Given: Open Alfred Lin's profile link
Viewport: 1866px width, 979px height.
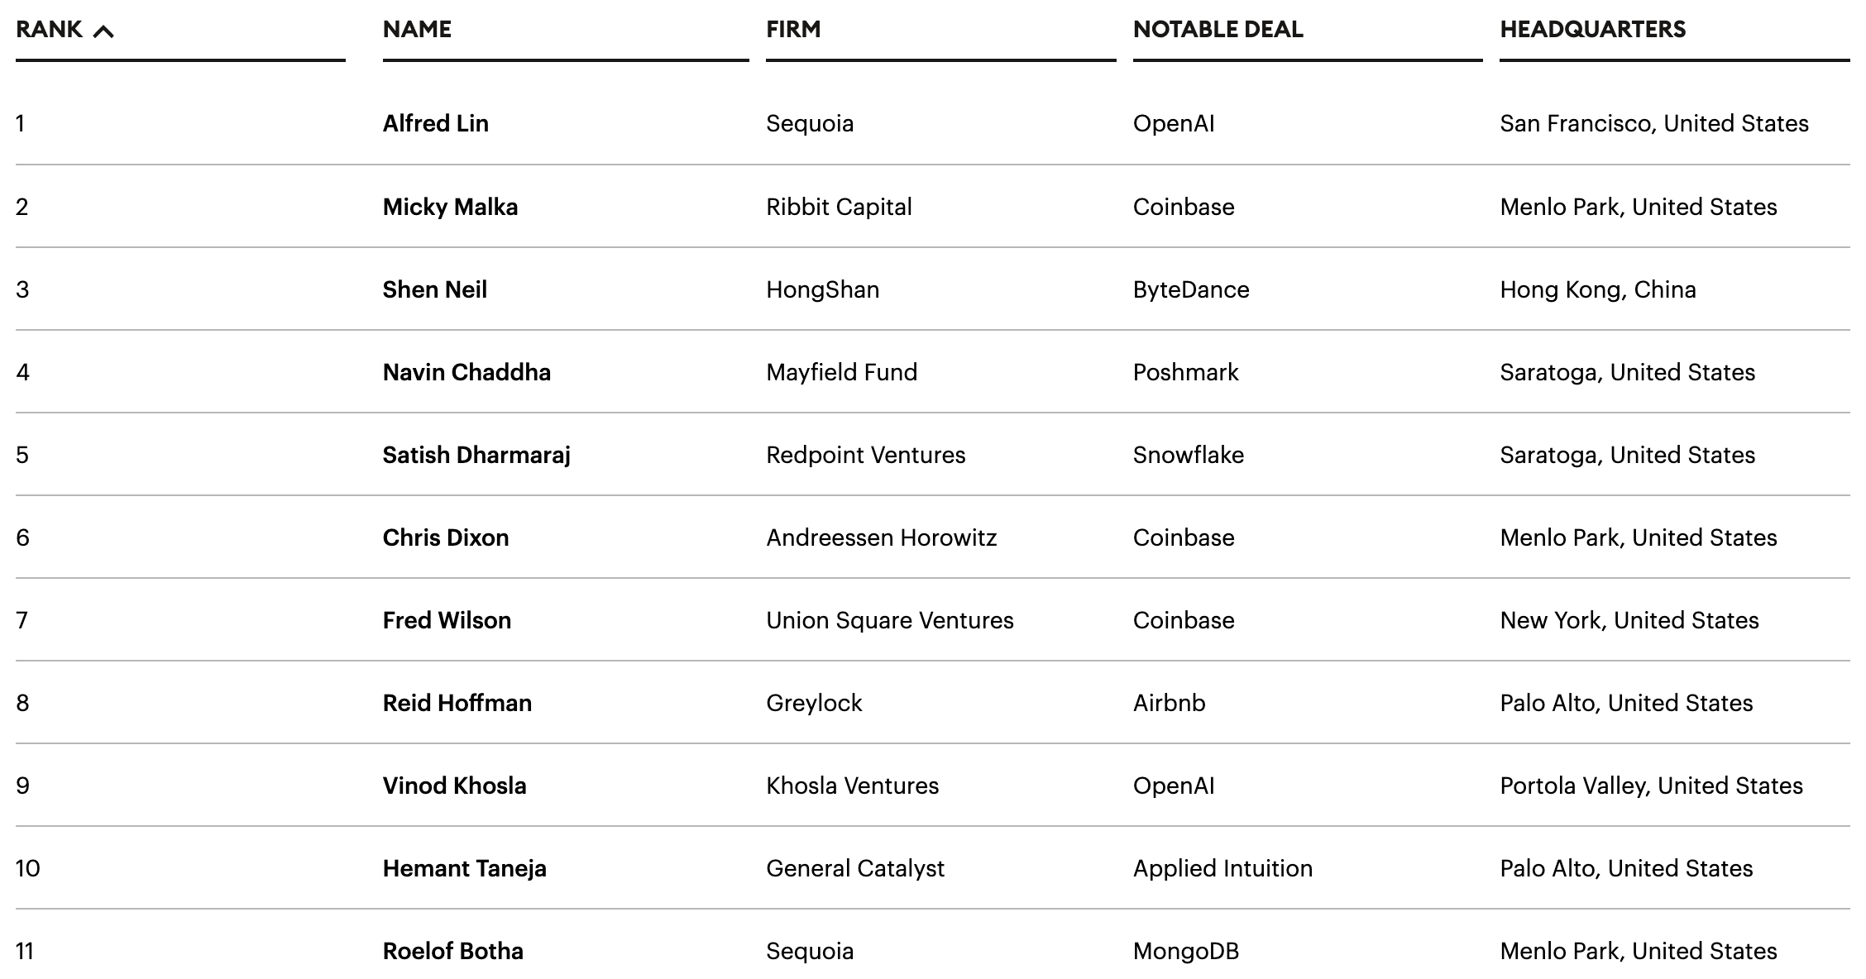Looking at the screenshot, I should [435, 124].
